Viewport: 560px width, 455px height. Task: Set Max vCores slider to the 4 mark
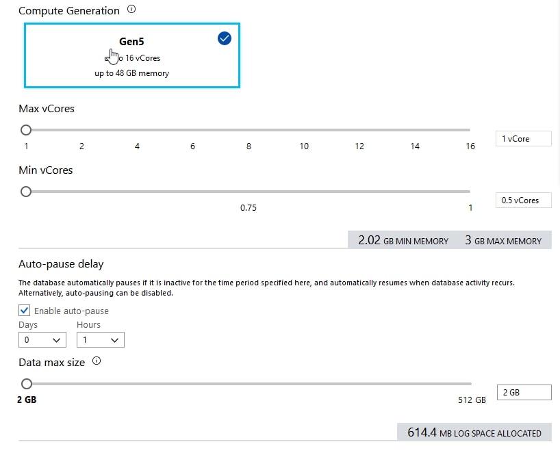[x=137, y=129]
